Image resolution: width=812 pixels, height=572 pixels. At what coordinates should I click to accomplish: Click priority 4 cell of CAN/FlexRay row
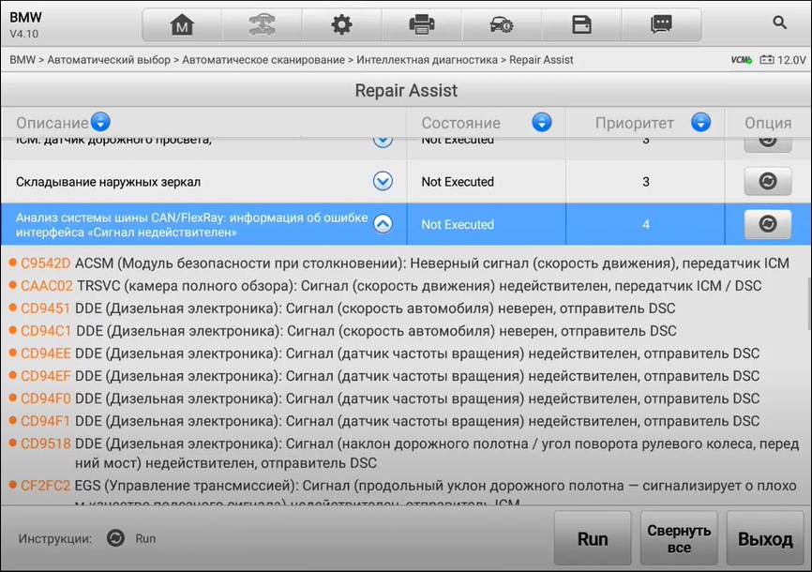pyautogui.click(x=645, y=224)
